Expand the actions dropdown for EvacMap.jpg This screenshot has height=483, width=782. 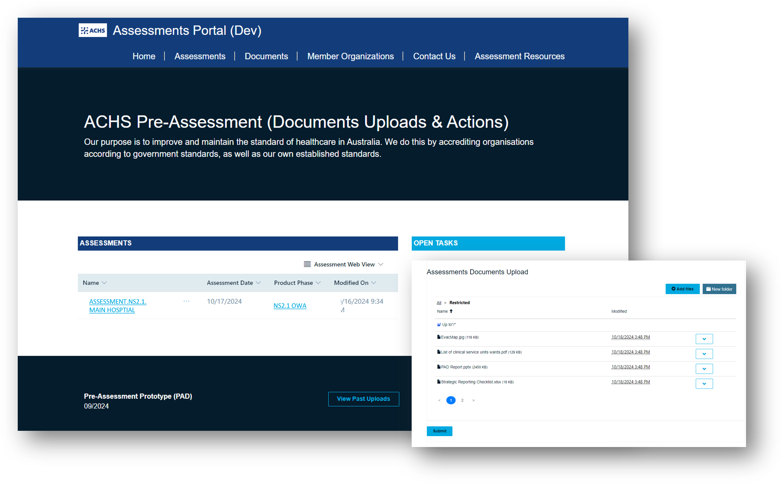[704, 339]
